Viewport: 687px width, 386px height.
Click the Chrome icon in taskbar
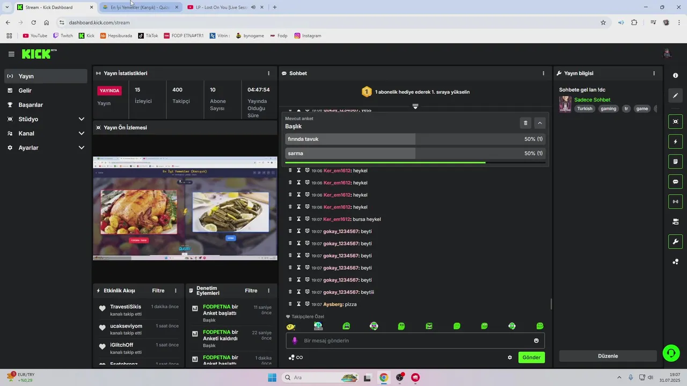coord(384,377)
